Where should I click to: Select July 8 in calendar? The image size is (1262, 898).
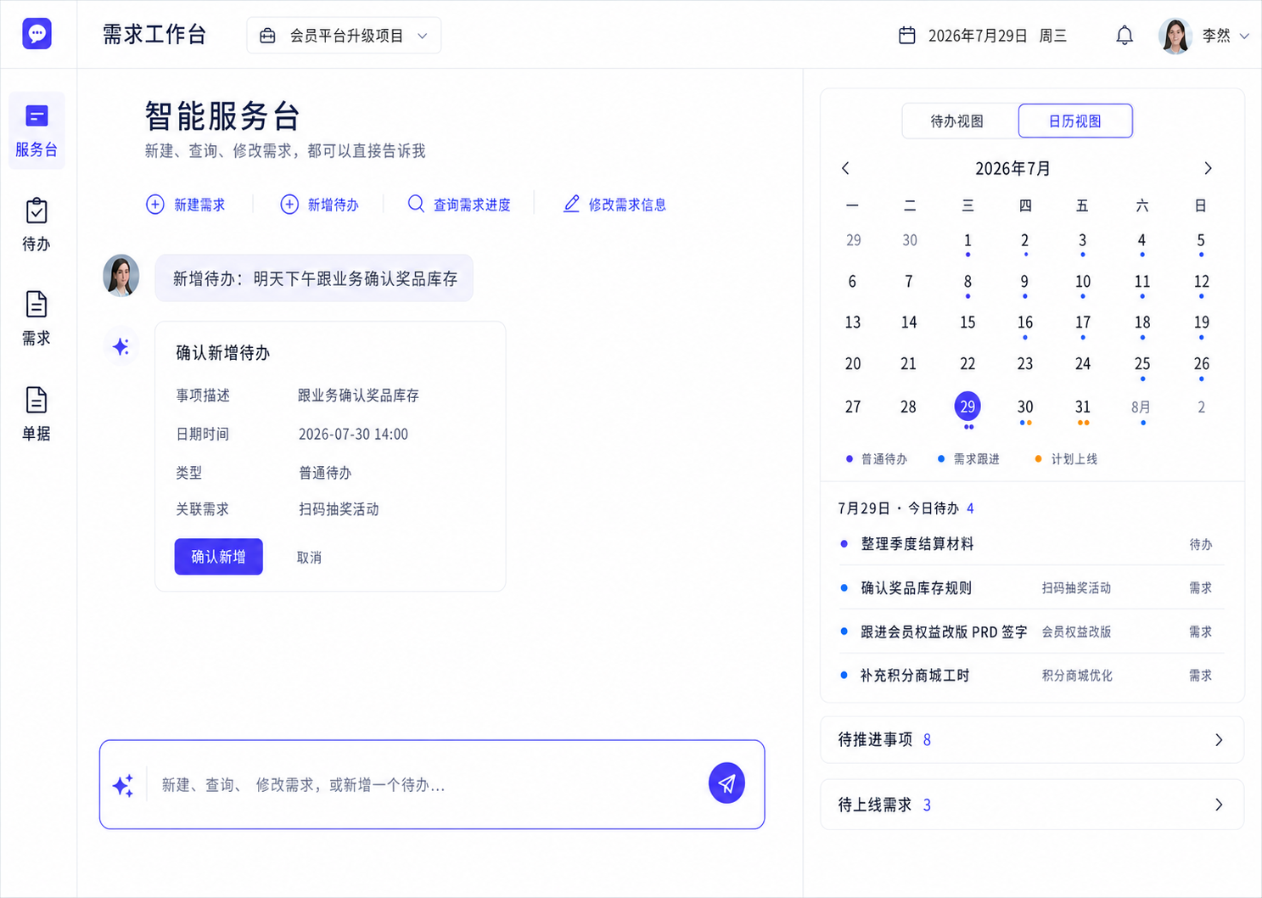(x=968, y=282)
